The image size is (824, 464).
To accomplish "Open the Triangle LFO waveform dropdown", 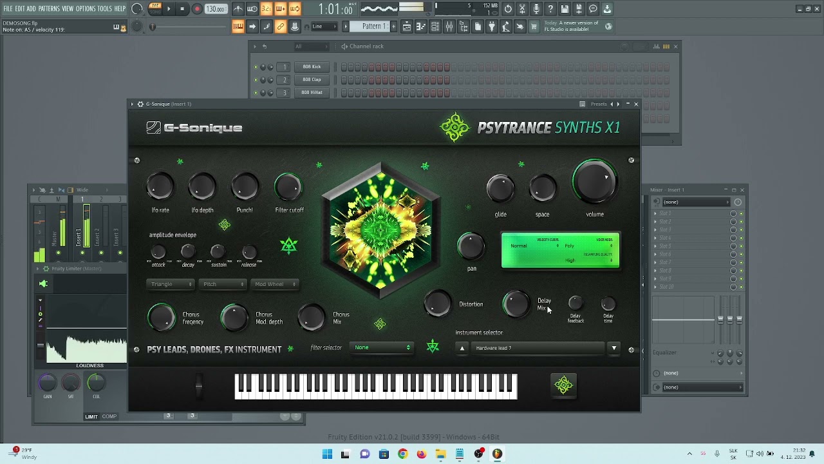I will pos(170,284).
